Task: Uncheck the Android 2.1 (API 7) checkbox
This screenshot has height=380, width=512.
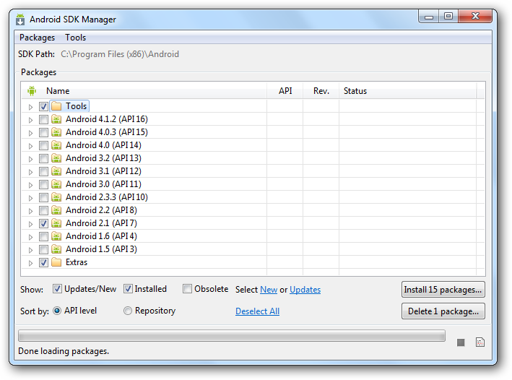Action: coord(43,223)
